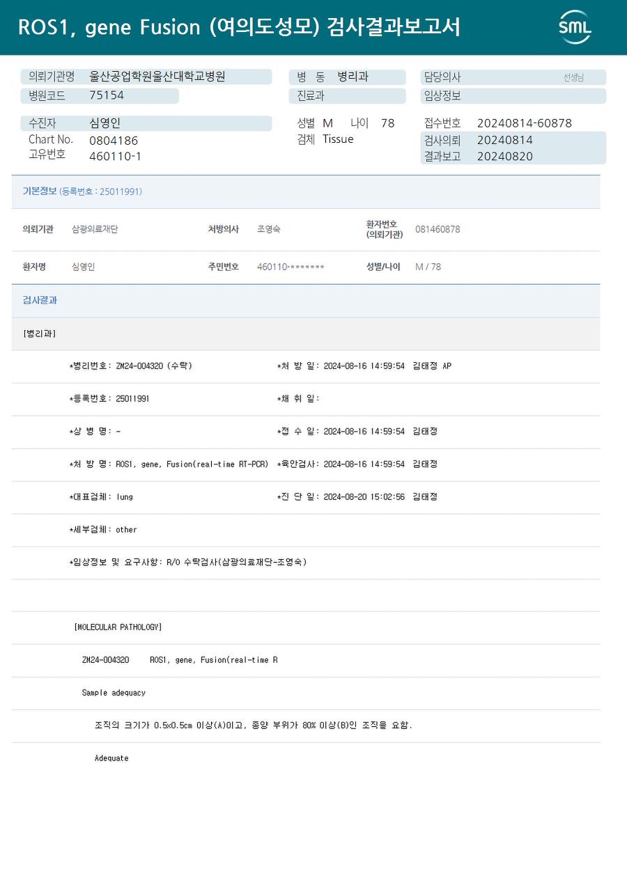
Task: Click the empty 진료과 field
Action: click(347, 95)
